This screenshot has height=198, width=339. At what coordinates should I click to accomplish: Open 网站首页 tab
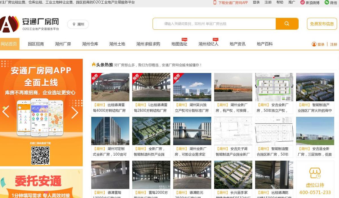click(9, 44)
